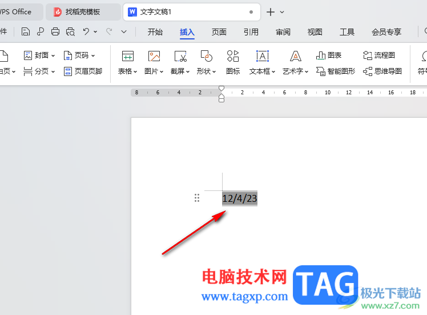Image resolution: width=427 pixels, height=315 pixels.
Task: Click the Undo arrow icon
Action: pos(86,31)
